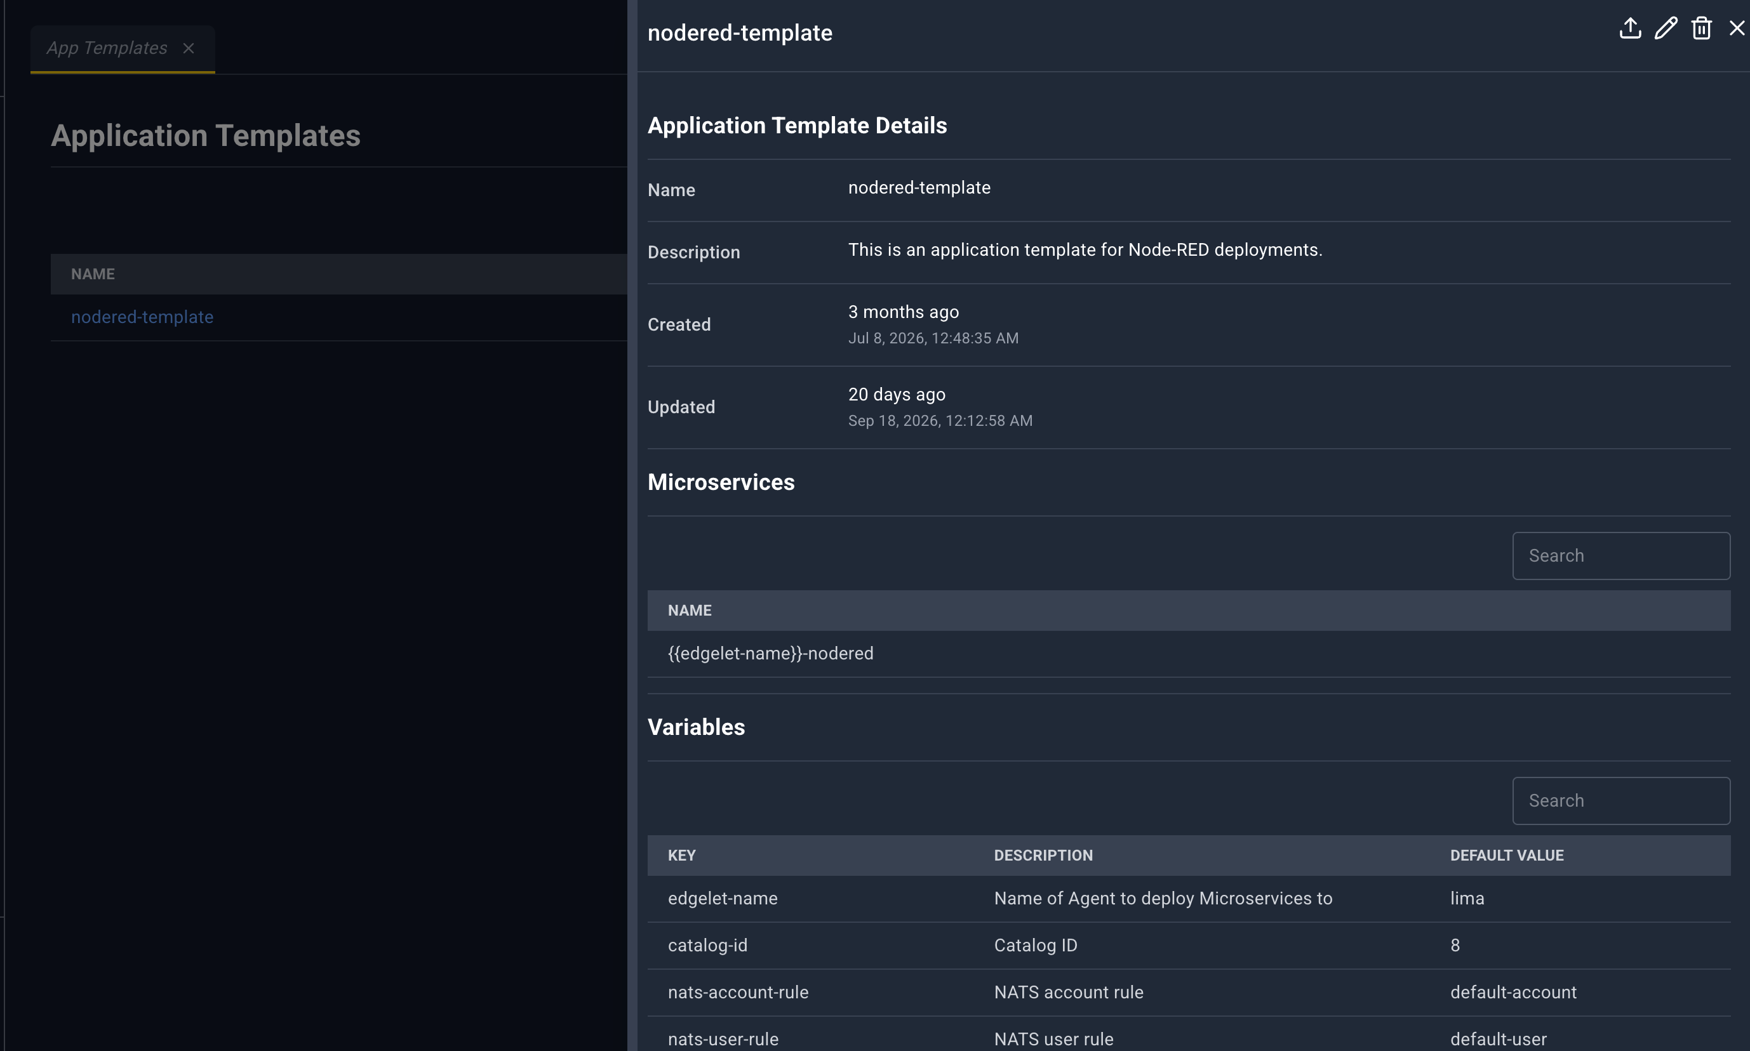This screenshot has height=1051, width=1750.
Task: Click the Node-RED deployments description text
Action: pyautogui.click(x=1085, y=250)
